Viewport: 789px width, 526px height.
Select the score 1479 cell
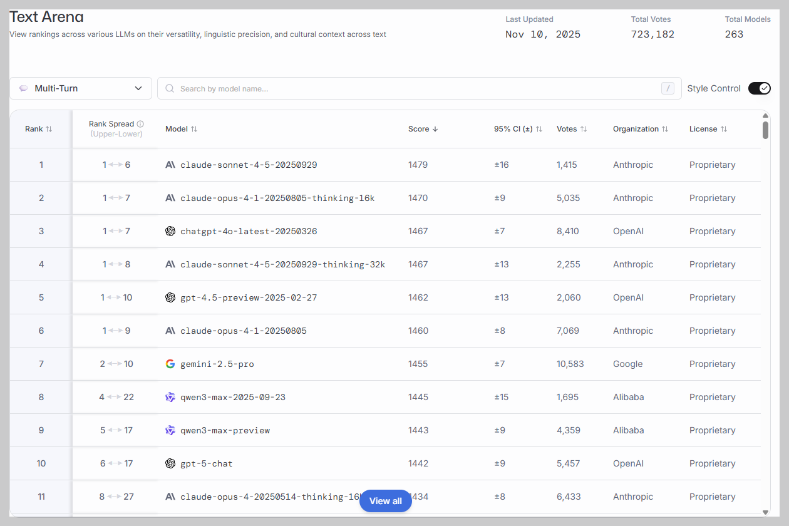pyautogui.click(x=418, y=165)
